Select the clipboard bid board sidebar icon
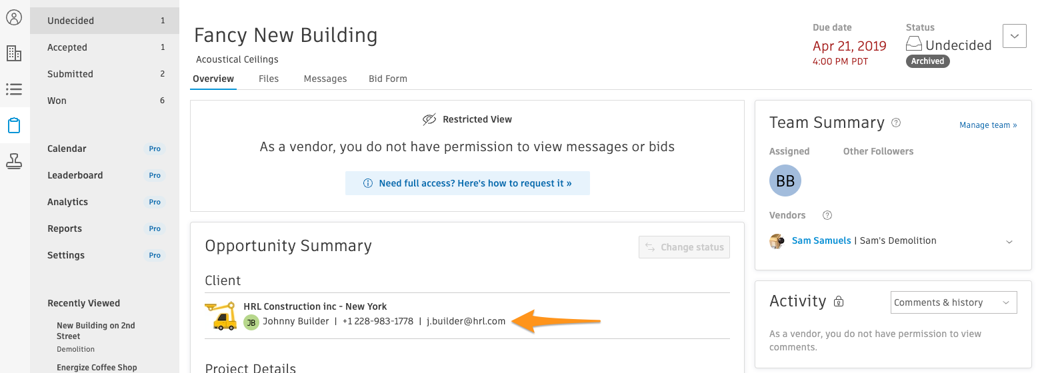 click(x=14, y=125)
